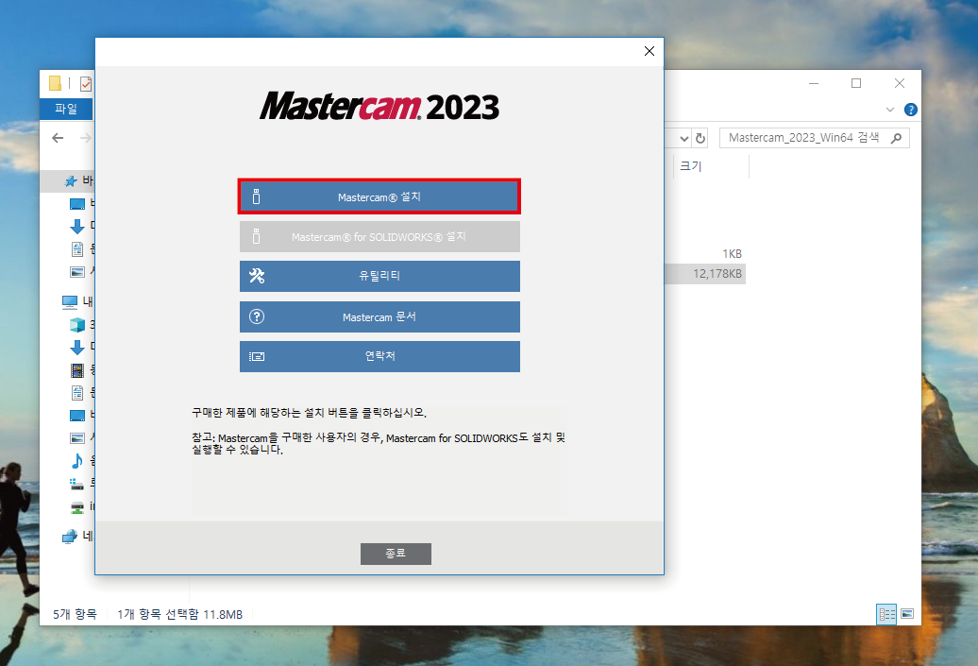
Task: Click Mastercam® for SOLIDWORKS® 설치 button
Action: 379,237
